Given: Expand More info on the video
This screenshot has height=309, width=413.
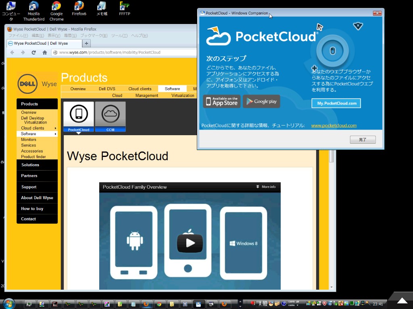Looking at the screenshot, I should (x=266, y=187).
